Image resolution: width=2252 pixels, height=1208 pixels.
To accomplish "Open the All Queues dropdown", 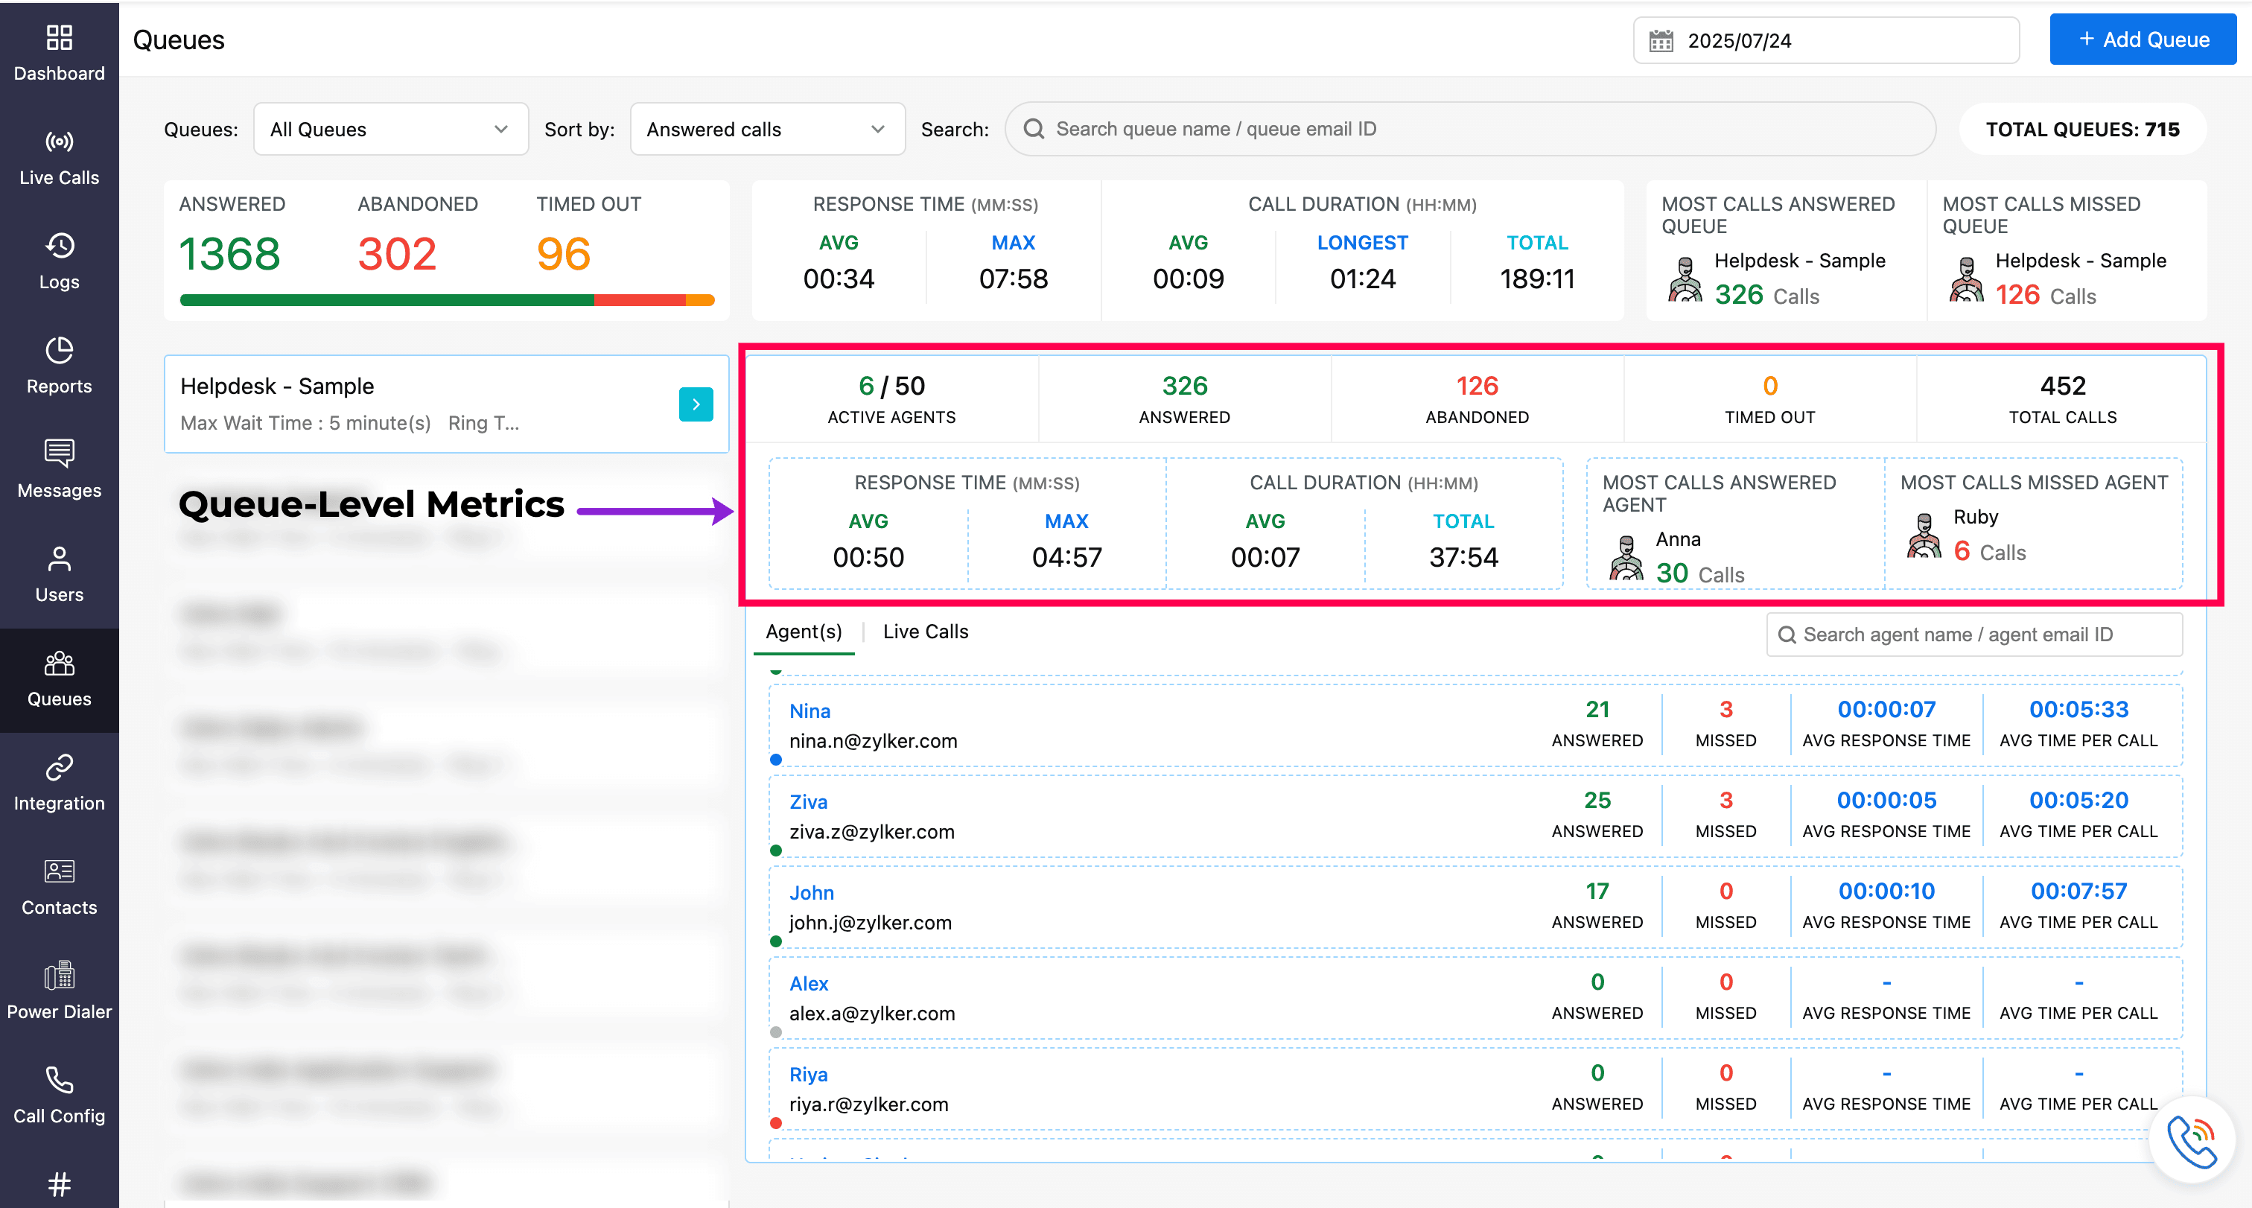I will pos(391,130).
